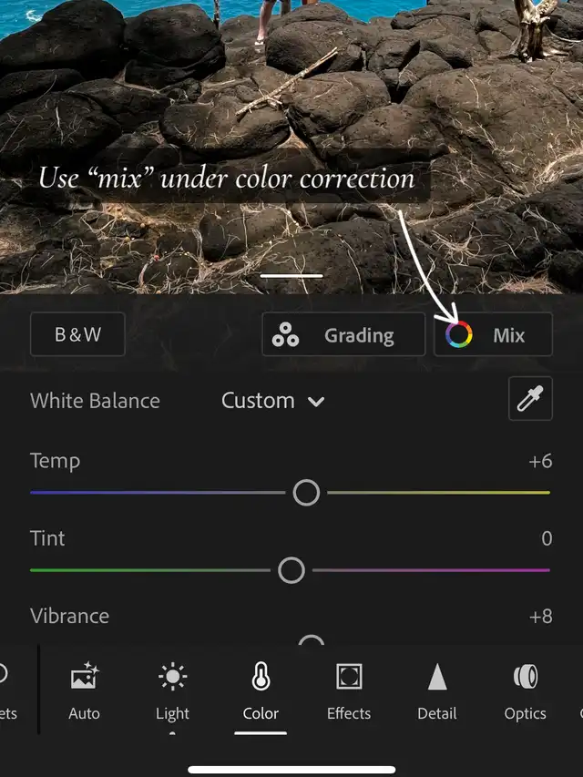Image resolution: width=583 pixels, height=777 pixels.
Task: Expand the chevron next to Custom
Action: (x=316, y=402)
